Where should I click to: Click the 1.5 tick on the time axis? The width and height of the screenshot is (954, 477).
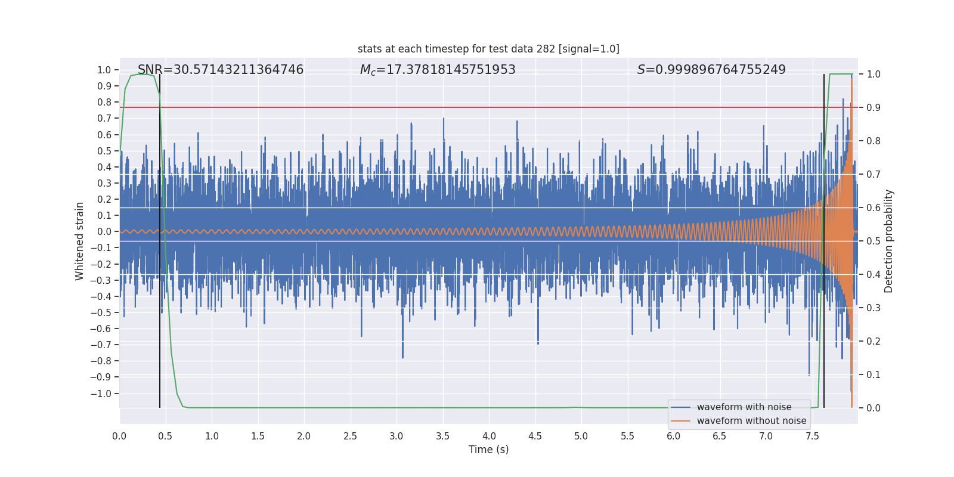pos(258,436)
